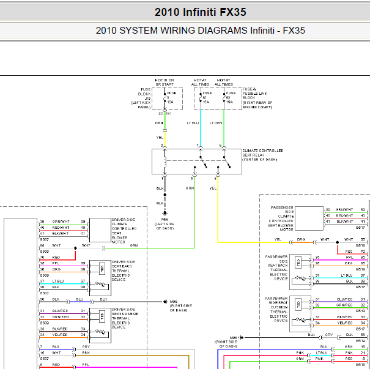Click the "LT BLU" wire label above the relay
The height and width of the screenshot is (369, 370).
click(x=193, y=123)
